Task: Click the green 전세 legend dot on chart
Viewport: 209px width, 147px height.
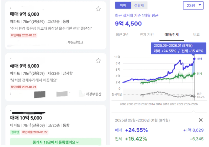Action: point(194,73)
